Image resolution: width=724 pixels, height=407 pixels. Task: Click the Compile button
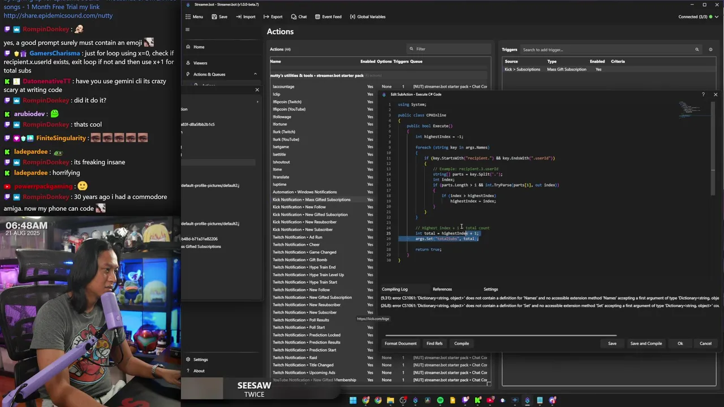[462, 344]
